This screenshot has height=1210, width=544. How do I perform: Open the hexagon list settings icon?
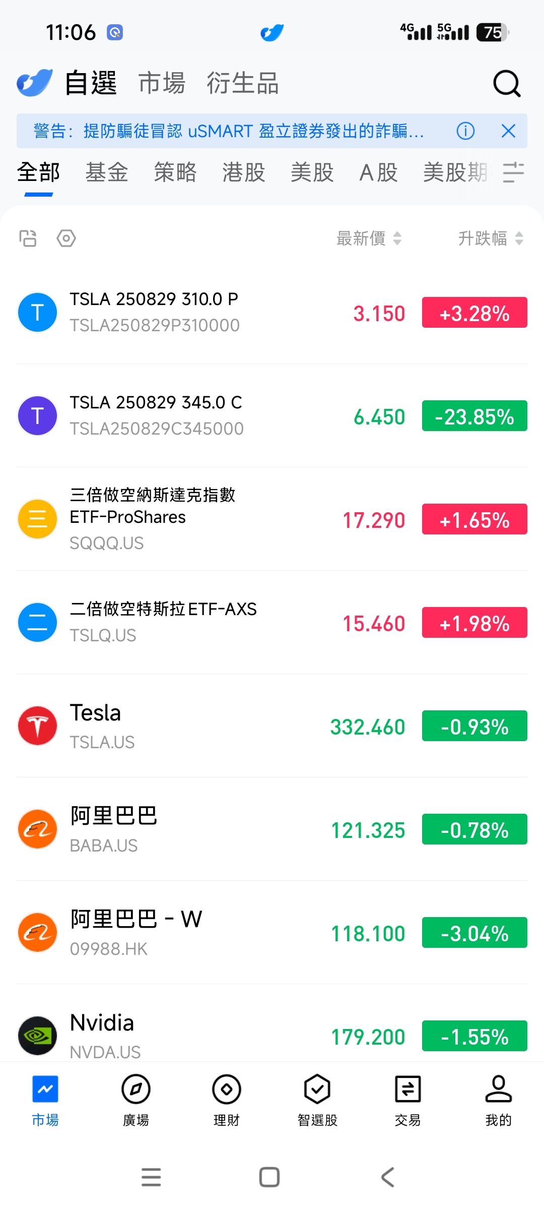(x=66, y=238)
